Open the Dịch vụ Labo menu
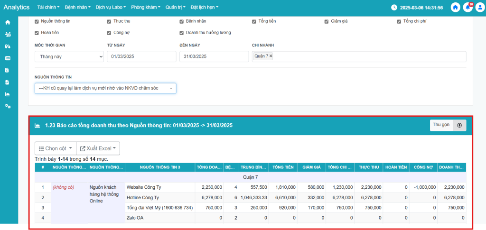 pos(111,8)
